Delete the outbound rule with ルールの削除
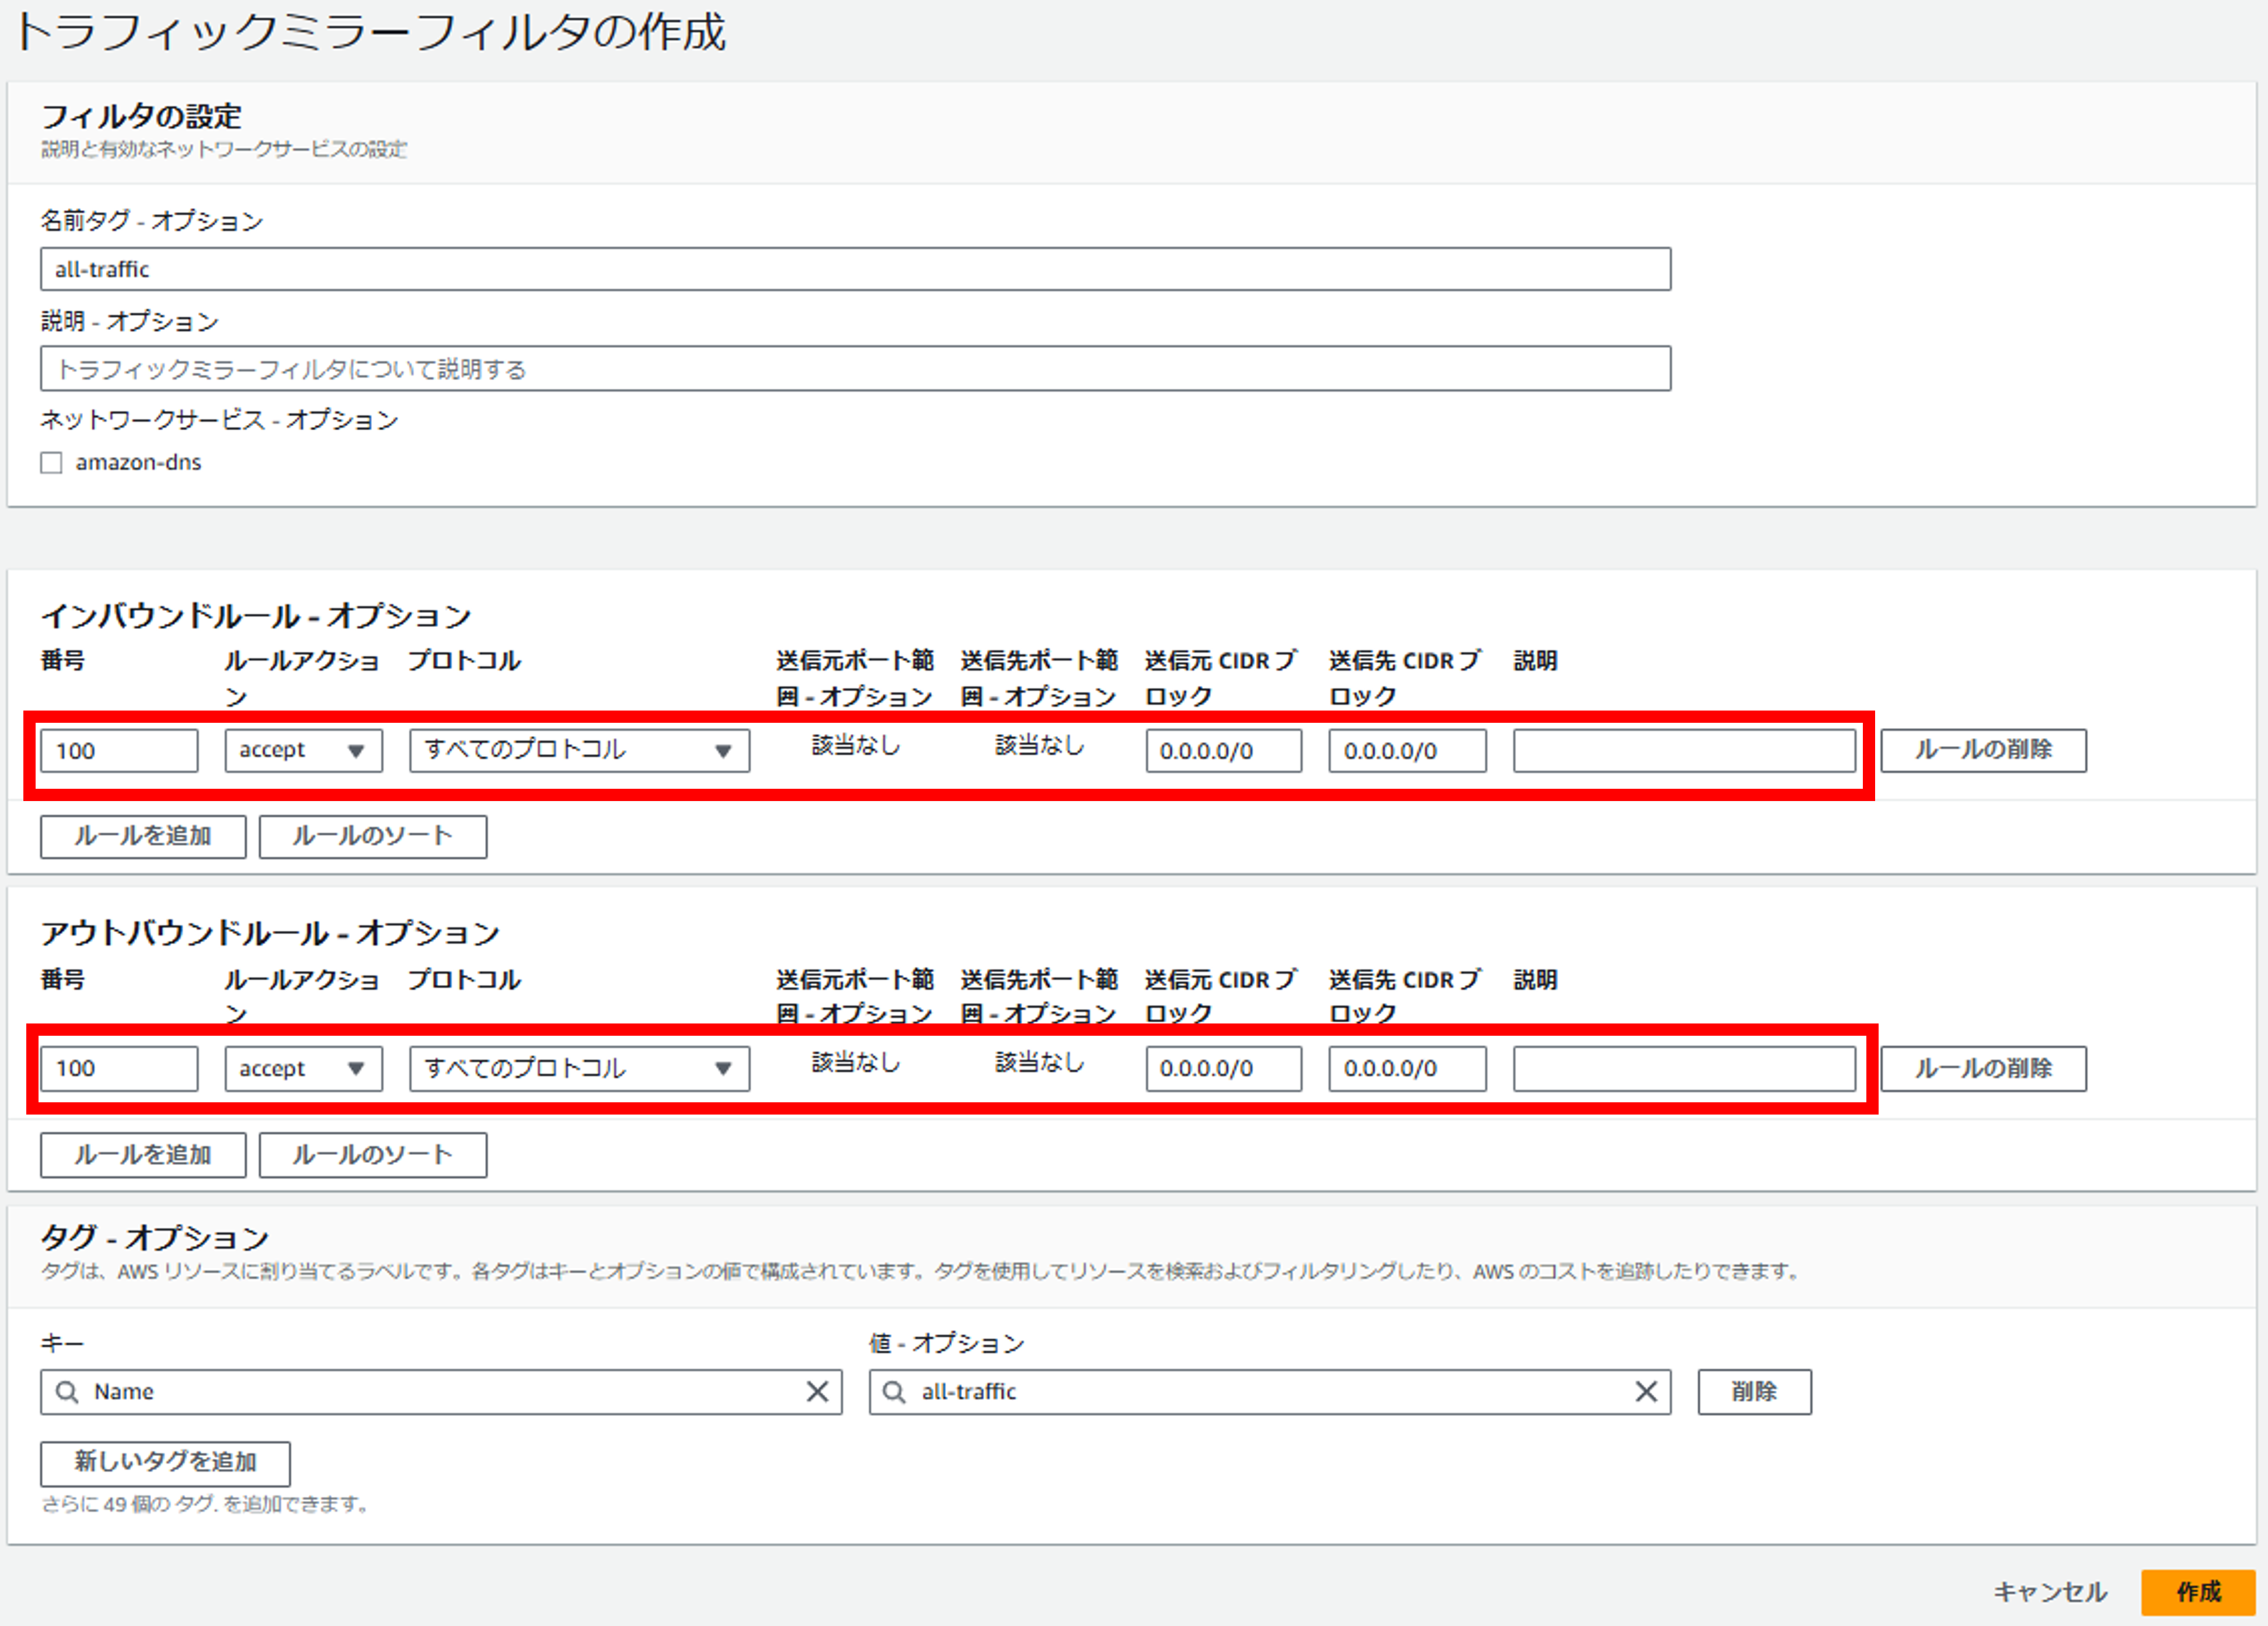Viewport: 2268px width, 1626px height. 1983,1068
